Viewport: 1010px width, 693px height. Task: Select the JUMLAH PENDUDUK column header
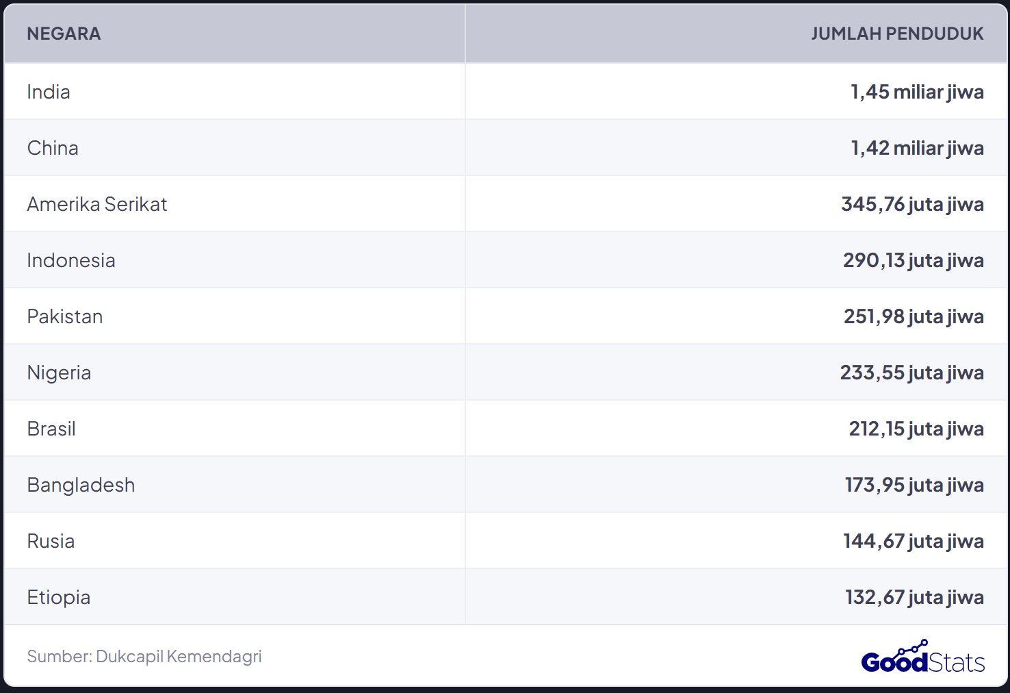[x=897, y=34]
